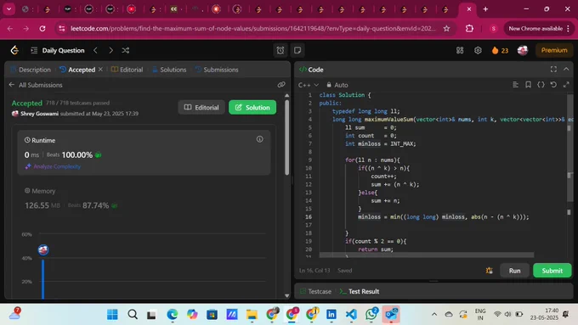Screen dimensions: 578x325
Task: Open the LeetCode logo home link
Action: click(14, 50)
